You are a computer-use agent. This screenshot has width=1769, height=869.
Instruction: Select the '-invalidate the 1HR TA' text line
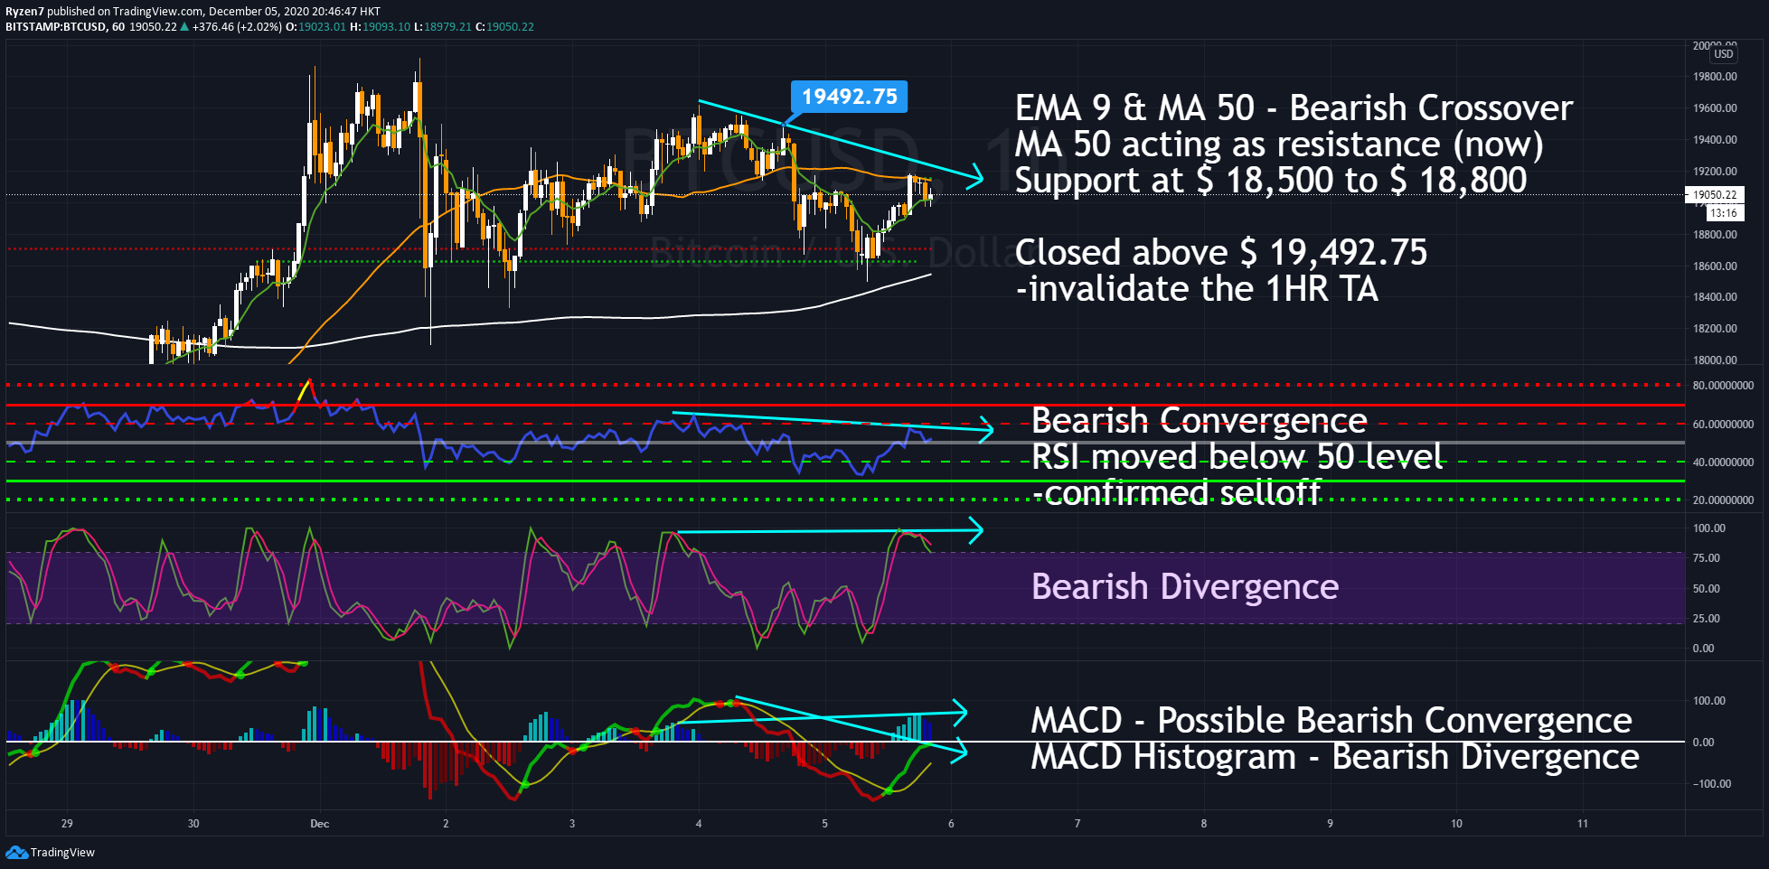pos(1197,289)
